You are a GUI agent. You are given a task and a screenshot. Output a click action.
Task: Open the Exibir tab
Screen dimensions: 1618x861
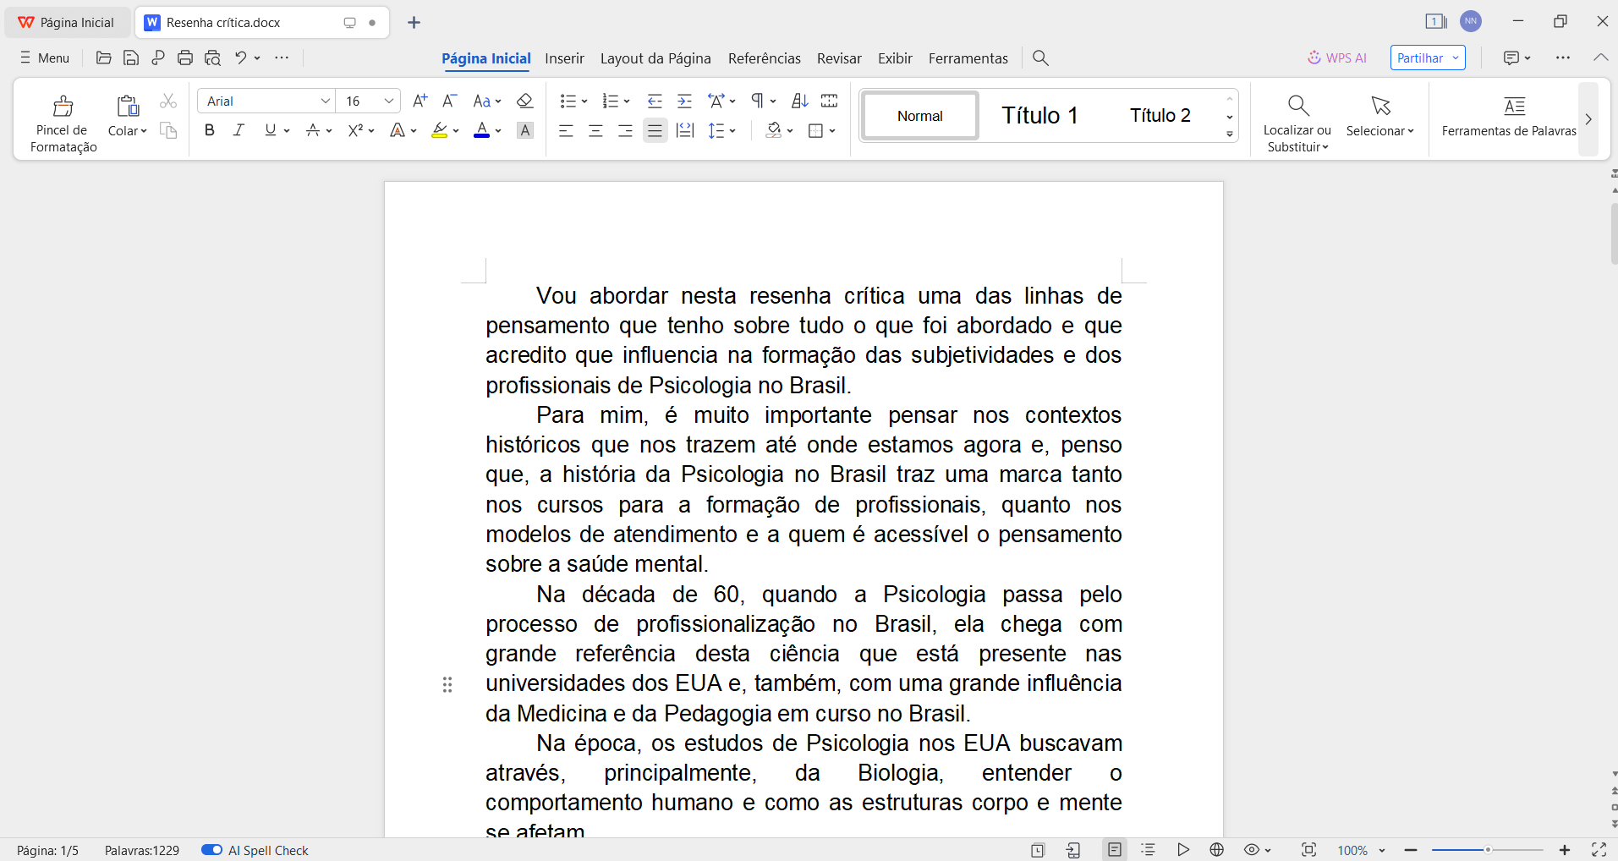(895, 58)
